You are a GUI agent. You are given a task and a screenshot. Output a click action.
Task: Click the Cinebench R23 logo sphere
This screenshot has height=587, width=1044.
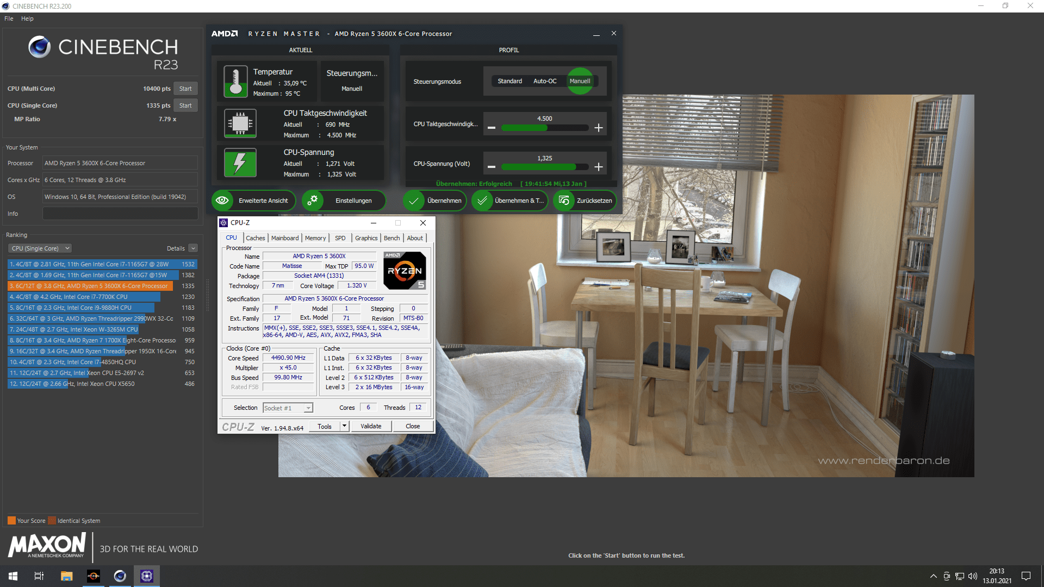40,47
